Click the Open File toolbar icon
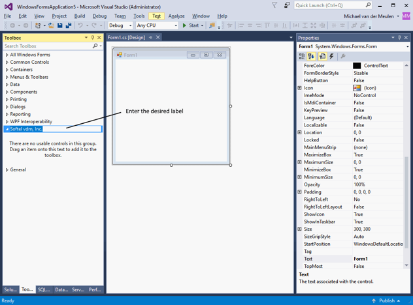 (x=52, y=25)
